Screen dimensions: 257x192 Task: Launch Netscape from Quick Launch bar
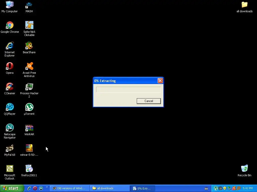coord(41,188)
